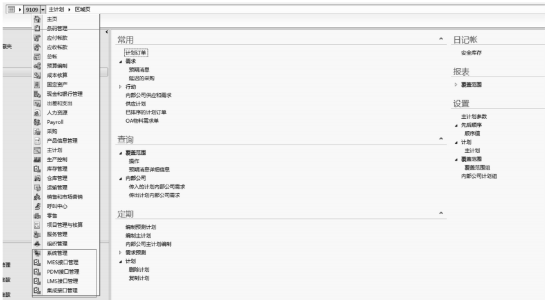The height and width of the screenshot is (302, 548).
Task: Collapse the 先后顺序 node under 设置
Action: (x=456, y=125)
